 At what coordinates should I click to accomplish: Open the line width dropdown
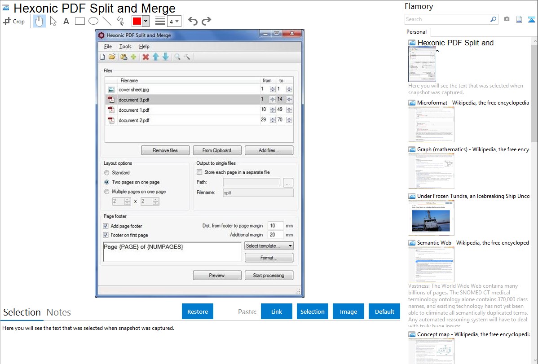coord(174,21)
